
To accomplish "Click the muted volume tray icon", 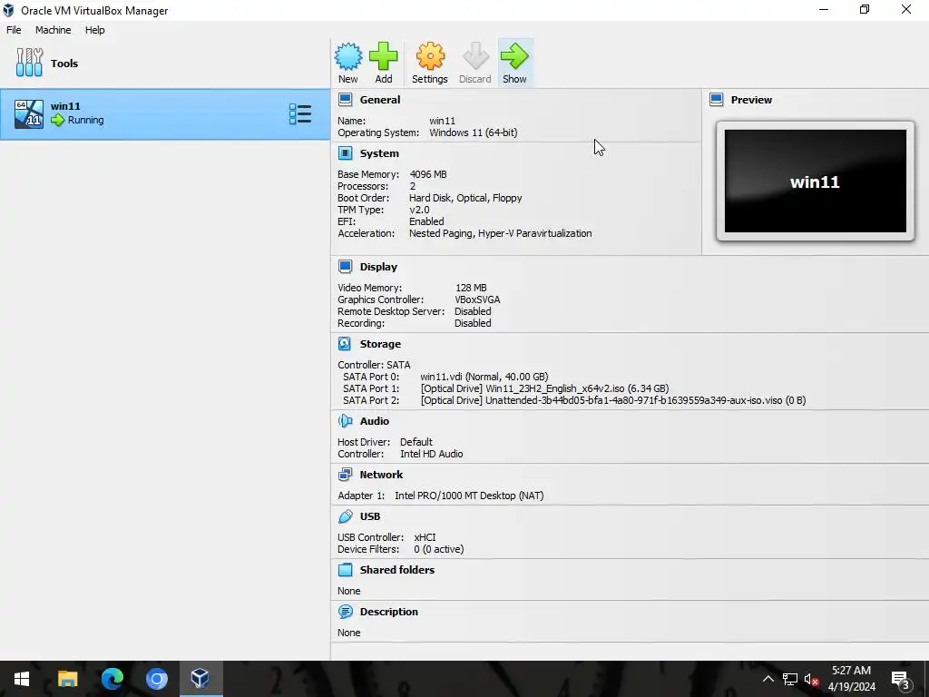I will tap(811, 679).
